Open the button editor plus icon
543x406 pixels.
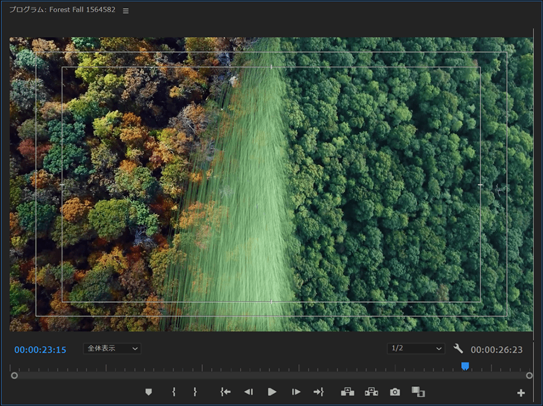coord(521,393)
